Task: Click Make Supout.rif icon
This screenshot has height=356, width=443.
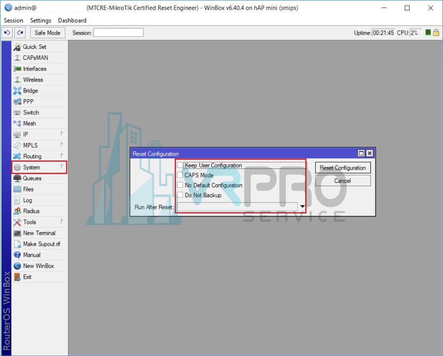Action: point(17,244)
